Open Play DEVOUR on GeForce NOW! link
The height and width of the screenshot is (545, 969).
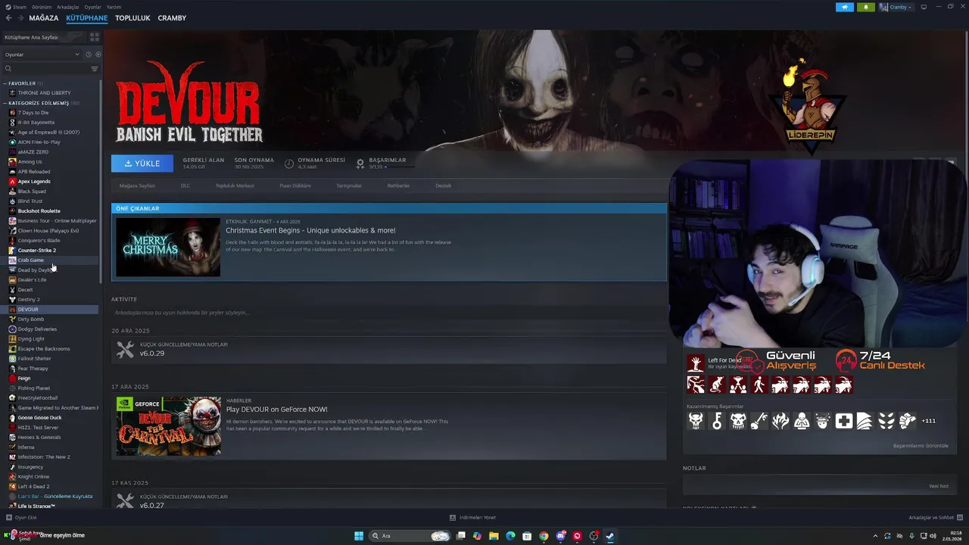(277, 410)
